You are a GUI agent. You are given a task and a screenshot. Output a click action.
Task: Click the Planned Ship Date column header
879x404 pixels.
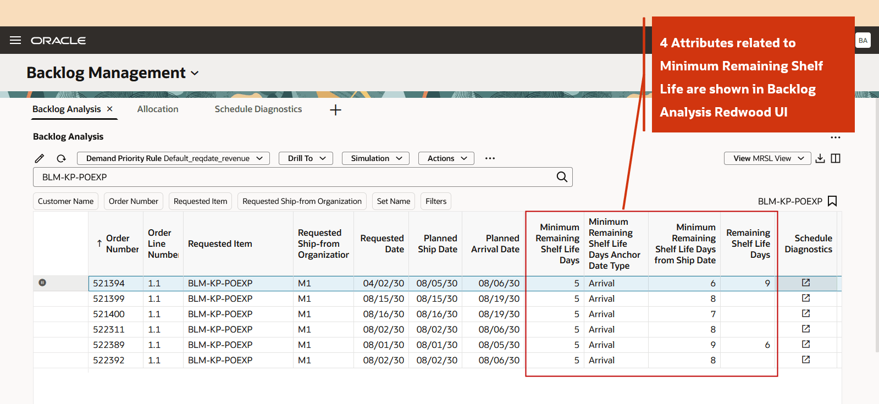pos(435,243)
